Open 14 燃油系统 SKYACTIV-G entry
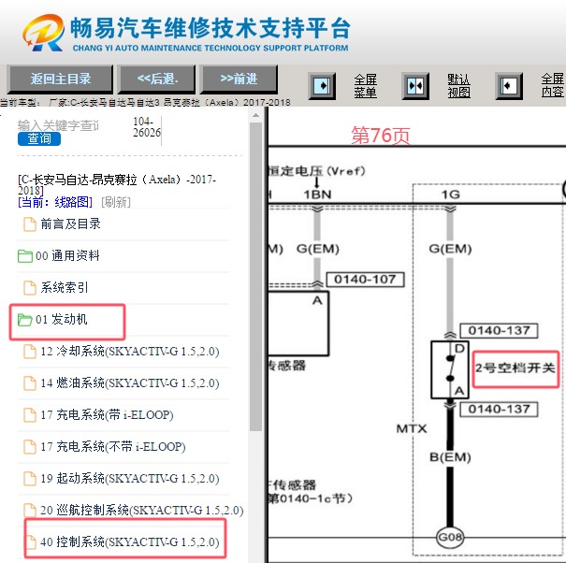The height and width of the screenshot is (563, 566). pyautogui.click(x=130, y=383)
